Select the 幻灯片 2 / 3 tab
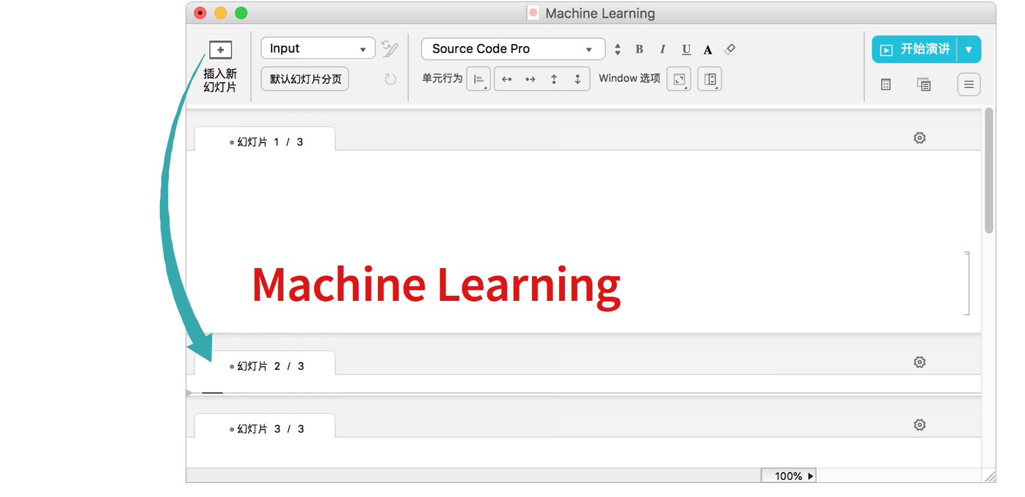Image resolution: width=1025 pixels, height=497 pixels. pyautogui.click(x=265, y=364)
